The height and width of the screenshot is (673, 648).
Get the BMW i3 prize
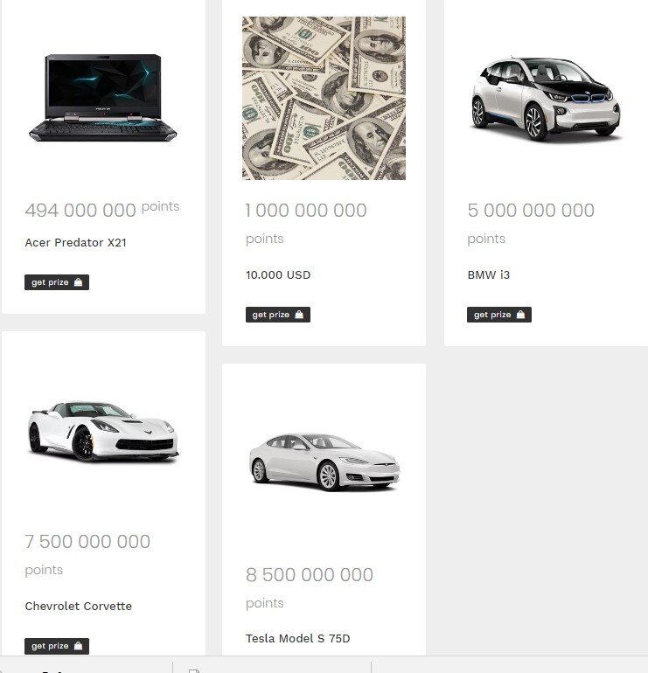499,315
